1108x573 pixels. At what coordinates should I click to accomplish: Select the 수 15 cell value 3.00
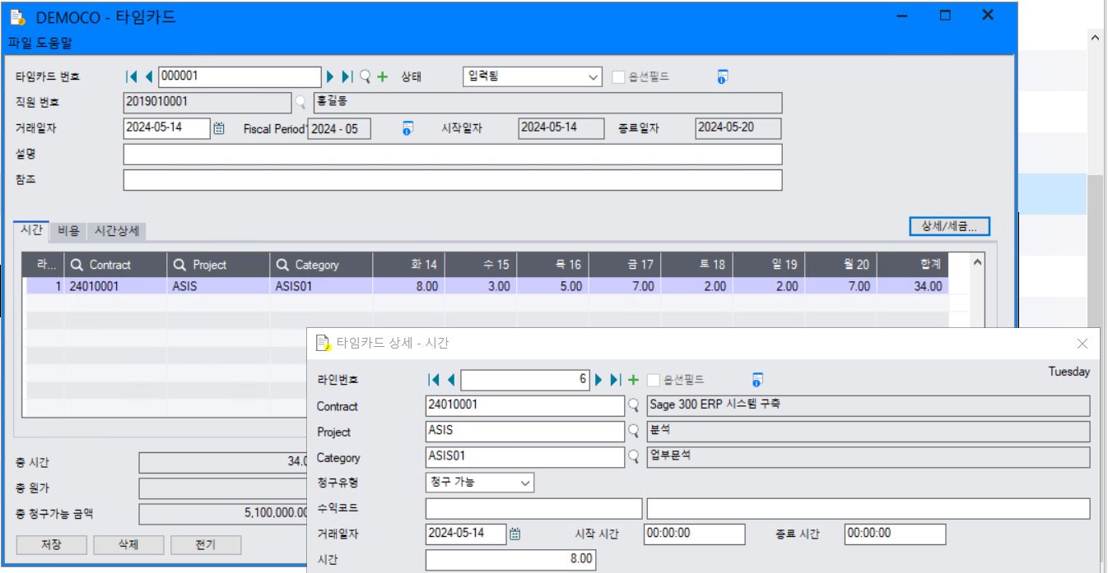(x=481, y=286)
